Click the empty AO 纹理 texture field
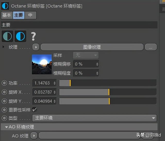The height and width of the screenshot is (141, 165). click(89, 136)
